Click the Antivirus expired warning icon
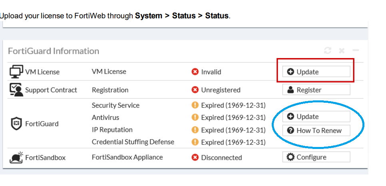The width and height of the screenshot is (386, 186). click(195, 117)
